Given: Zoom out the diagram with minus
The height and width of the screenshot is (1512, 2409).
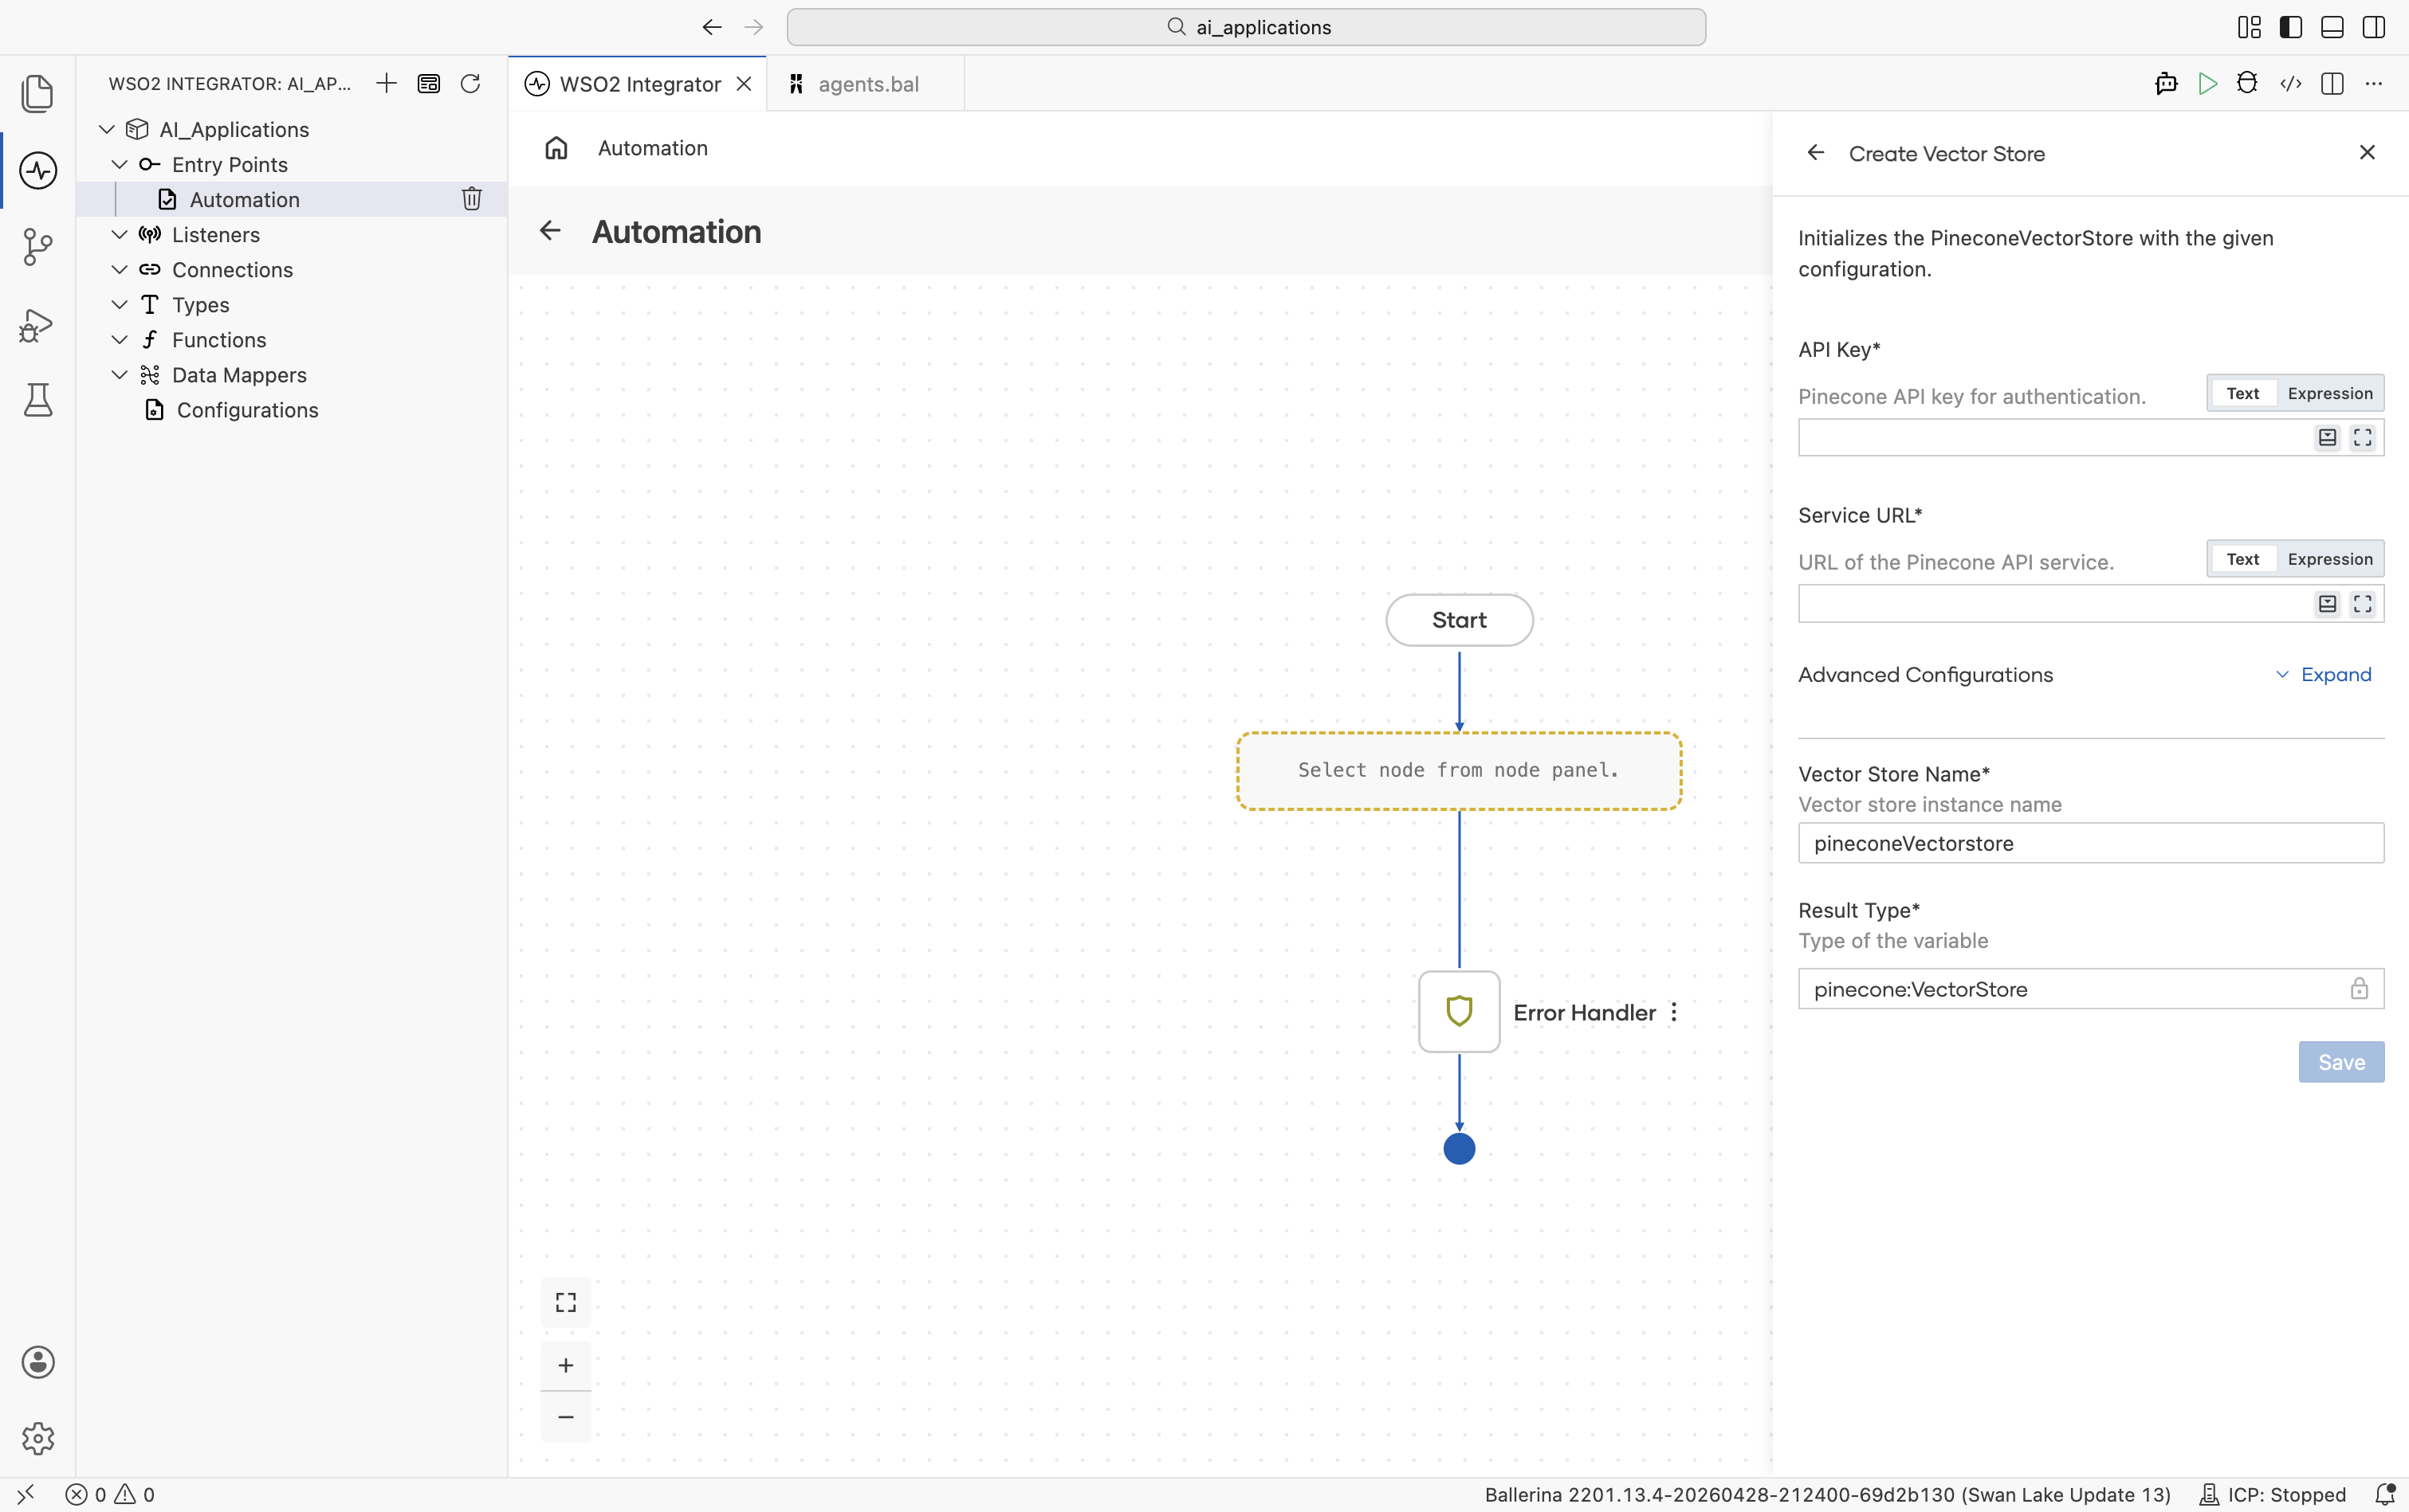Looking at the screenshot, I should click(566, 1417).
